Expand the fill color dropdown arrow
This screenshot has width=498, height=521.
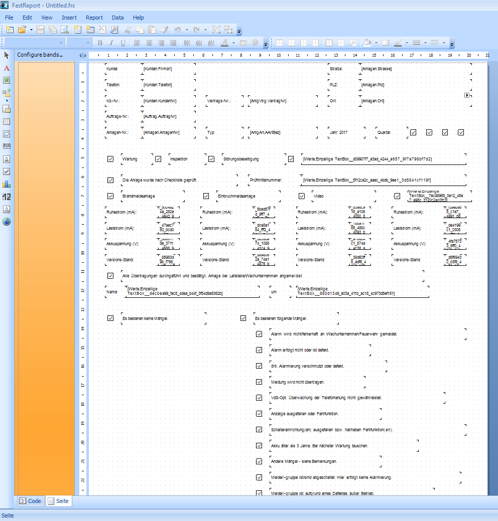376,43
